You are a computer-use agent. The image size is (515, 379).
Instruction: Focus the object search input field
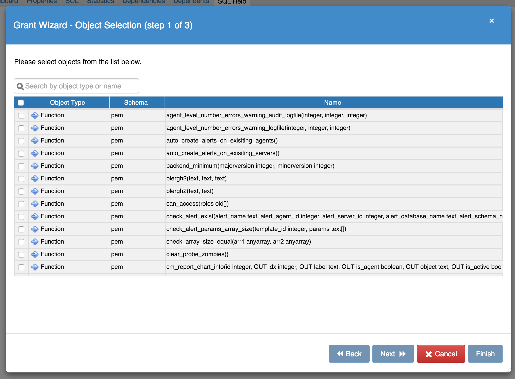pyautogui.click(x=81, y=86)
